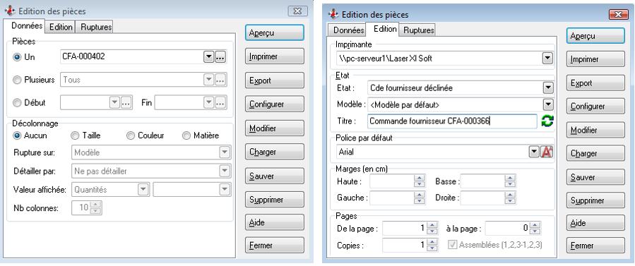Click Imprimer button in left window
635x266 pixels.
tap(274, 56)
